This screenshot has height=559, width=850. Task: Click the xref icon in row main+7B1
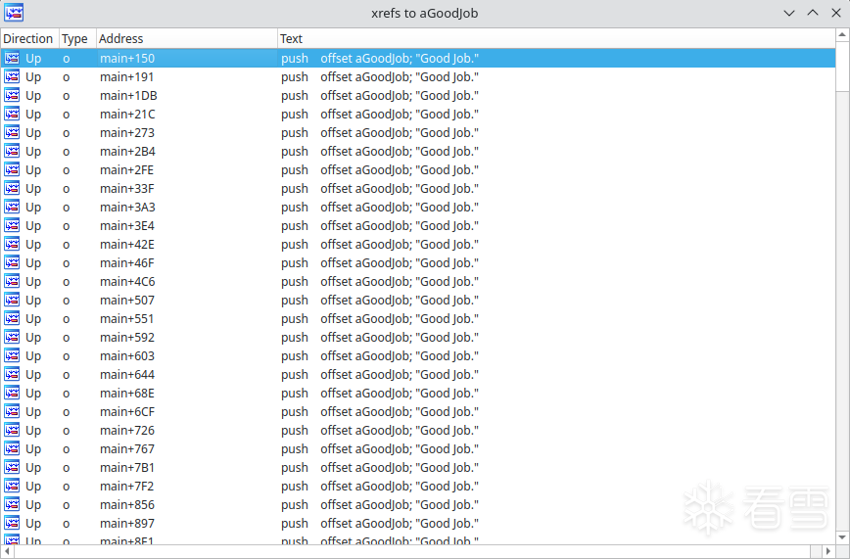(12, 467)
